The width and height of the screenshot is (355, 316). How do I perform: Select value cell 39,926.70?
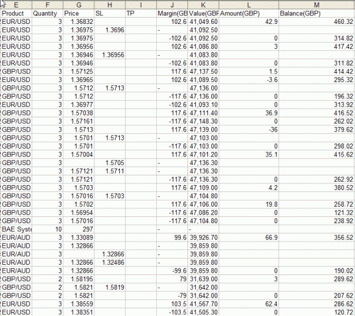tap(203, 237)
